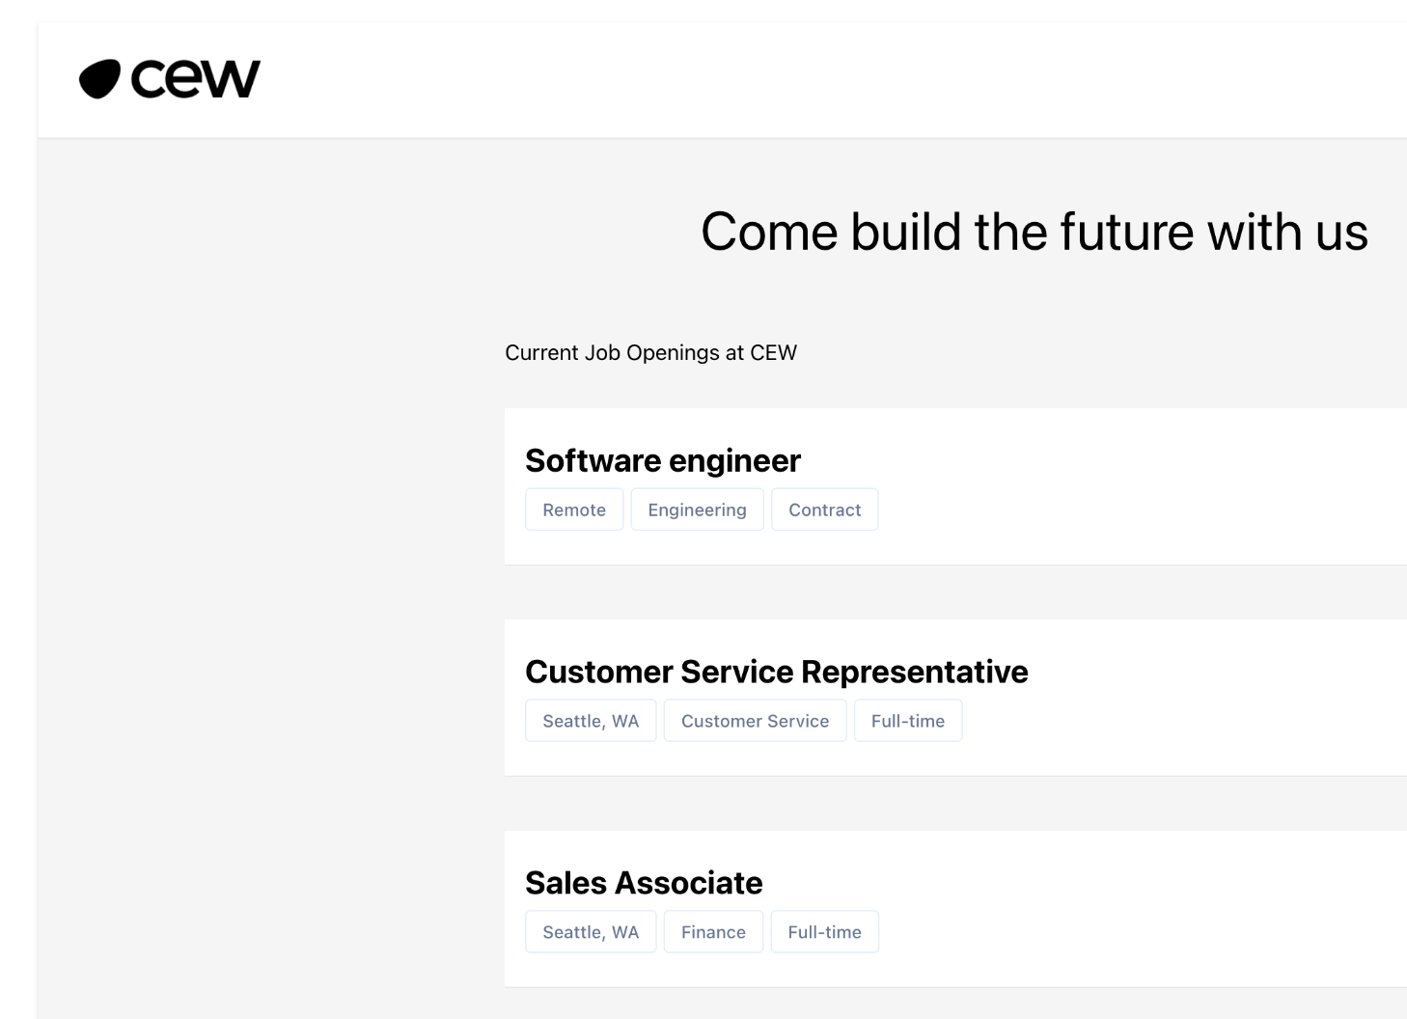The image size is (1407, 1019).
Task: Click Full-time tag under Sales Associate
Action: pyautogui.click(x=824, y=932)
